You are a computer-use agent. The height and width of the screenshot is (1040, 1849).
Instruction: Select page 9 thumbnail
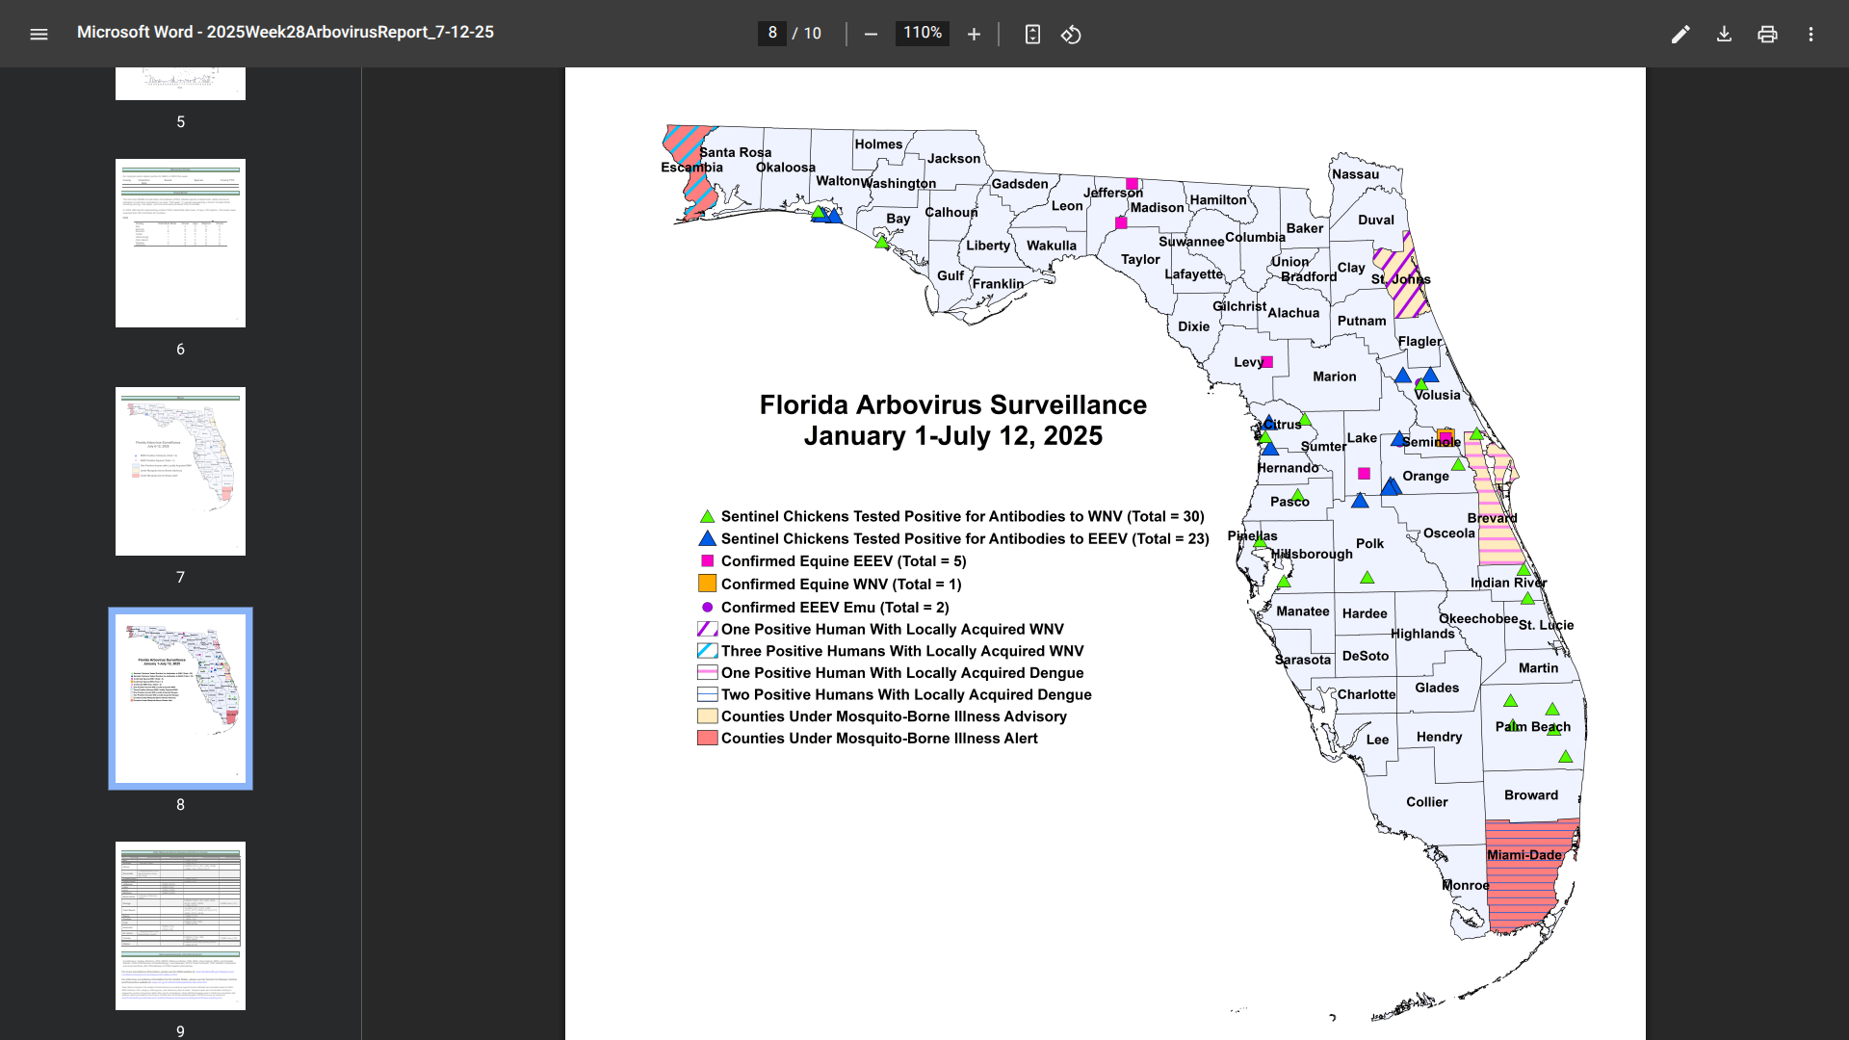tap(180, 925)
